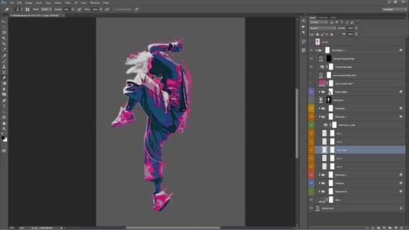Viewport: 409px width, 230px height.
Task: Open the Window menu
Action: [x=95, y=3]
